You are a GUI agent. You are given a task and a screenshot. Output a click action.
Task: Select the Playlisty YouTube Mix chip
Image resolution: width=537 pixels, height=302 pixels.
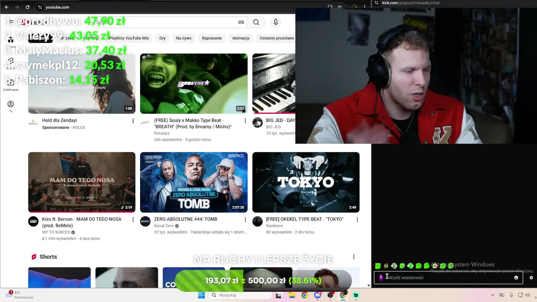click(x=129, y=38)
